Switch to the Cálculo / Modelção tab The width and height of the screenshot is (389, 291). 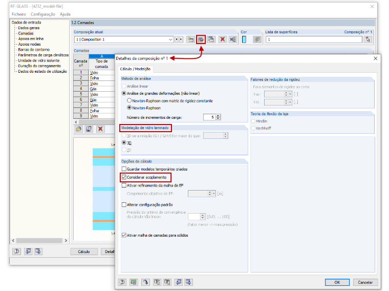tap(135, 69)
